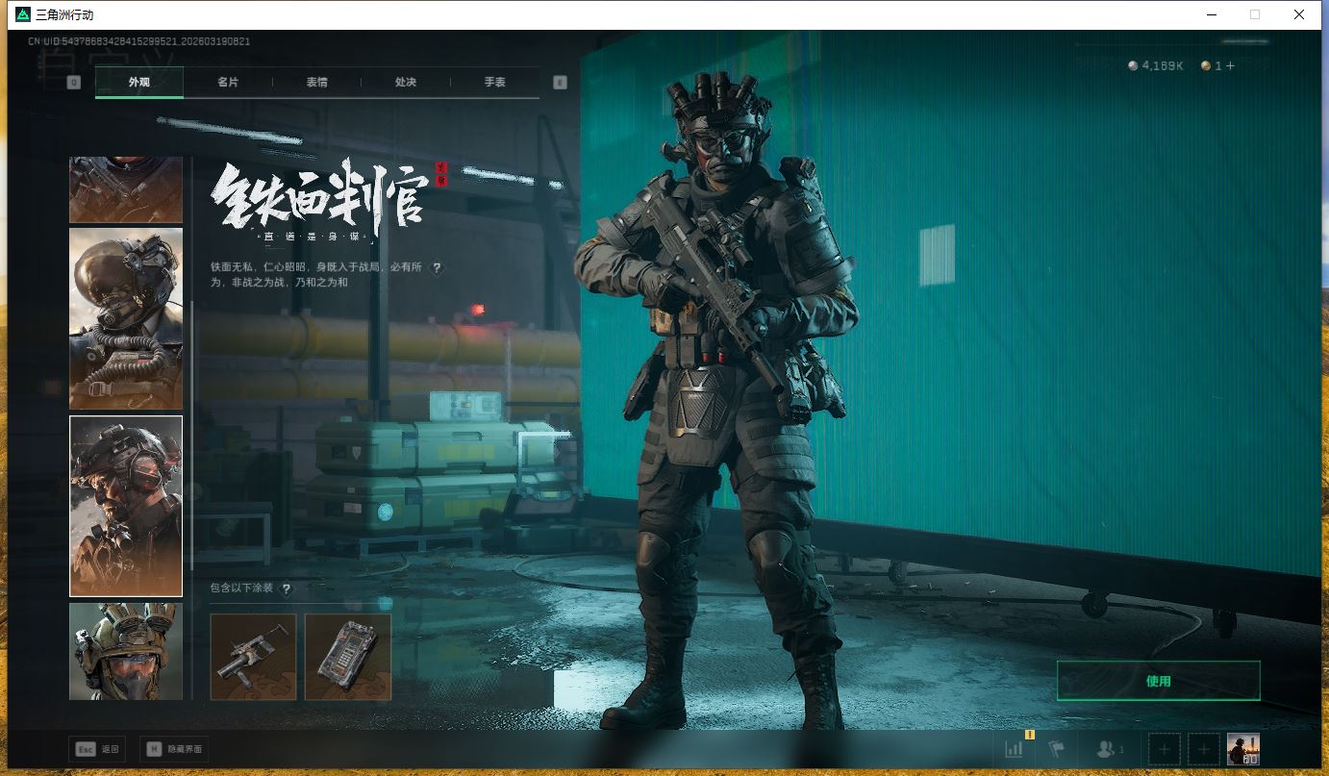Viewport: 1329px width, 776px height.
Task: Open the squad members icon
Action: [x=1109, y=748]
